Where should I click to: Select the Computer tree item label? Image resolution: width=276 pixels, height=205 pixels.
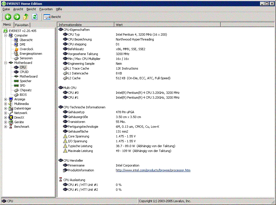tap(21, 35)
